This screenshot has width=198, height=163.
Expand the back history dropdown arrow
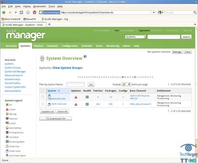click(16, 12)
